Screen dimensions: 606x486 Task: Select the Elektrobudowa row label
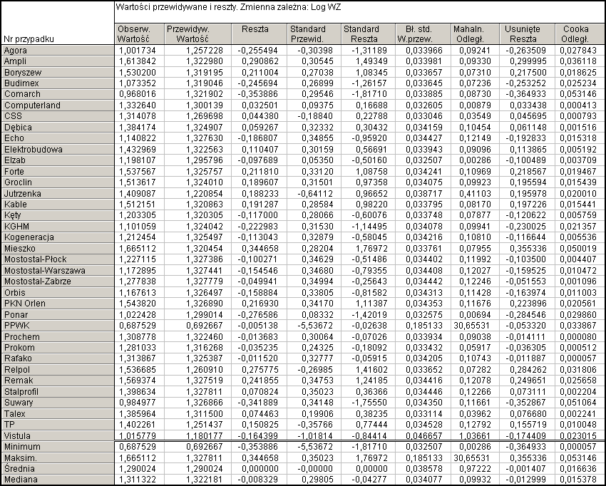tap(58, 149)
